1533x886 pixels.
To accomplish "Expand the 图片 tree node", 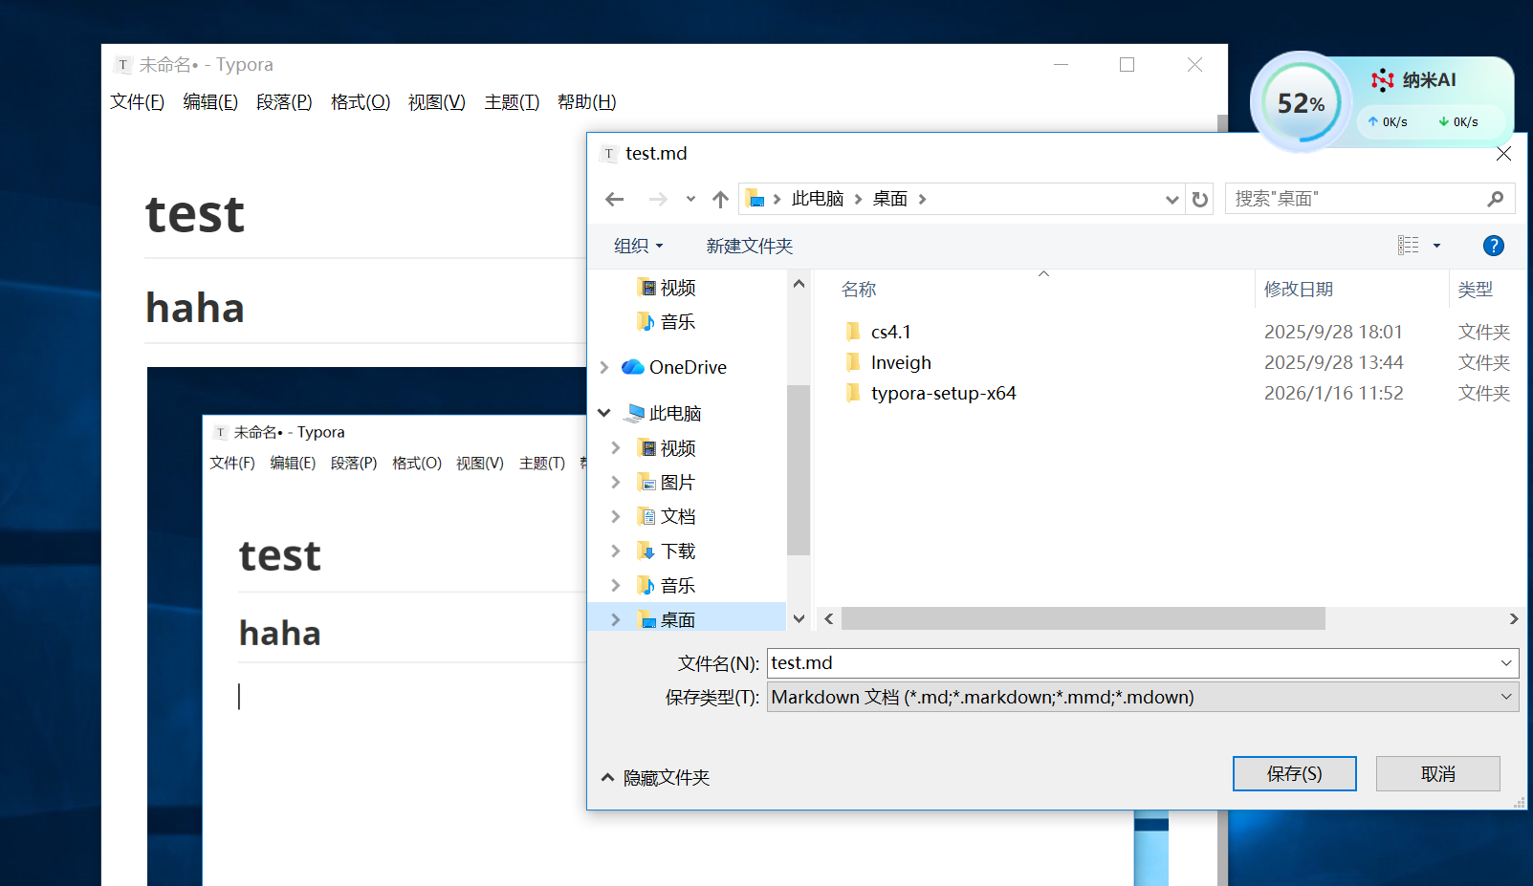I will [615, 482].
